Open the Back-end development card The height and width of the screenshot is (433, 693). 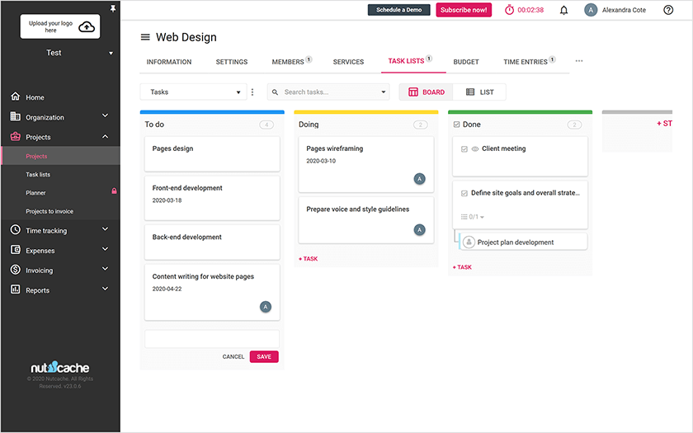(x=212, y=242)
